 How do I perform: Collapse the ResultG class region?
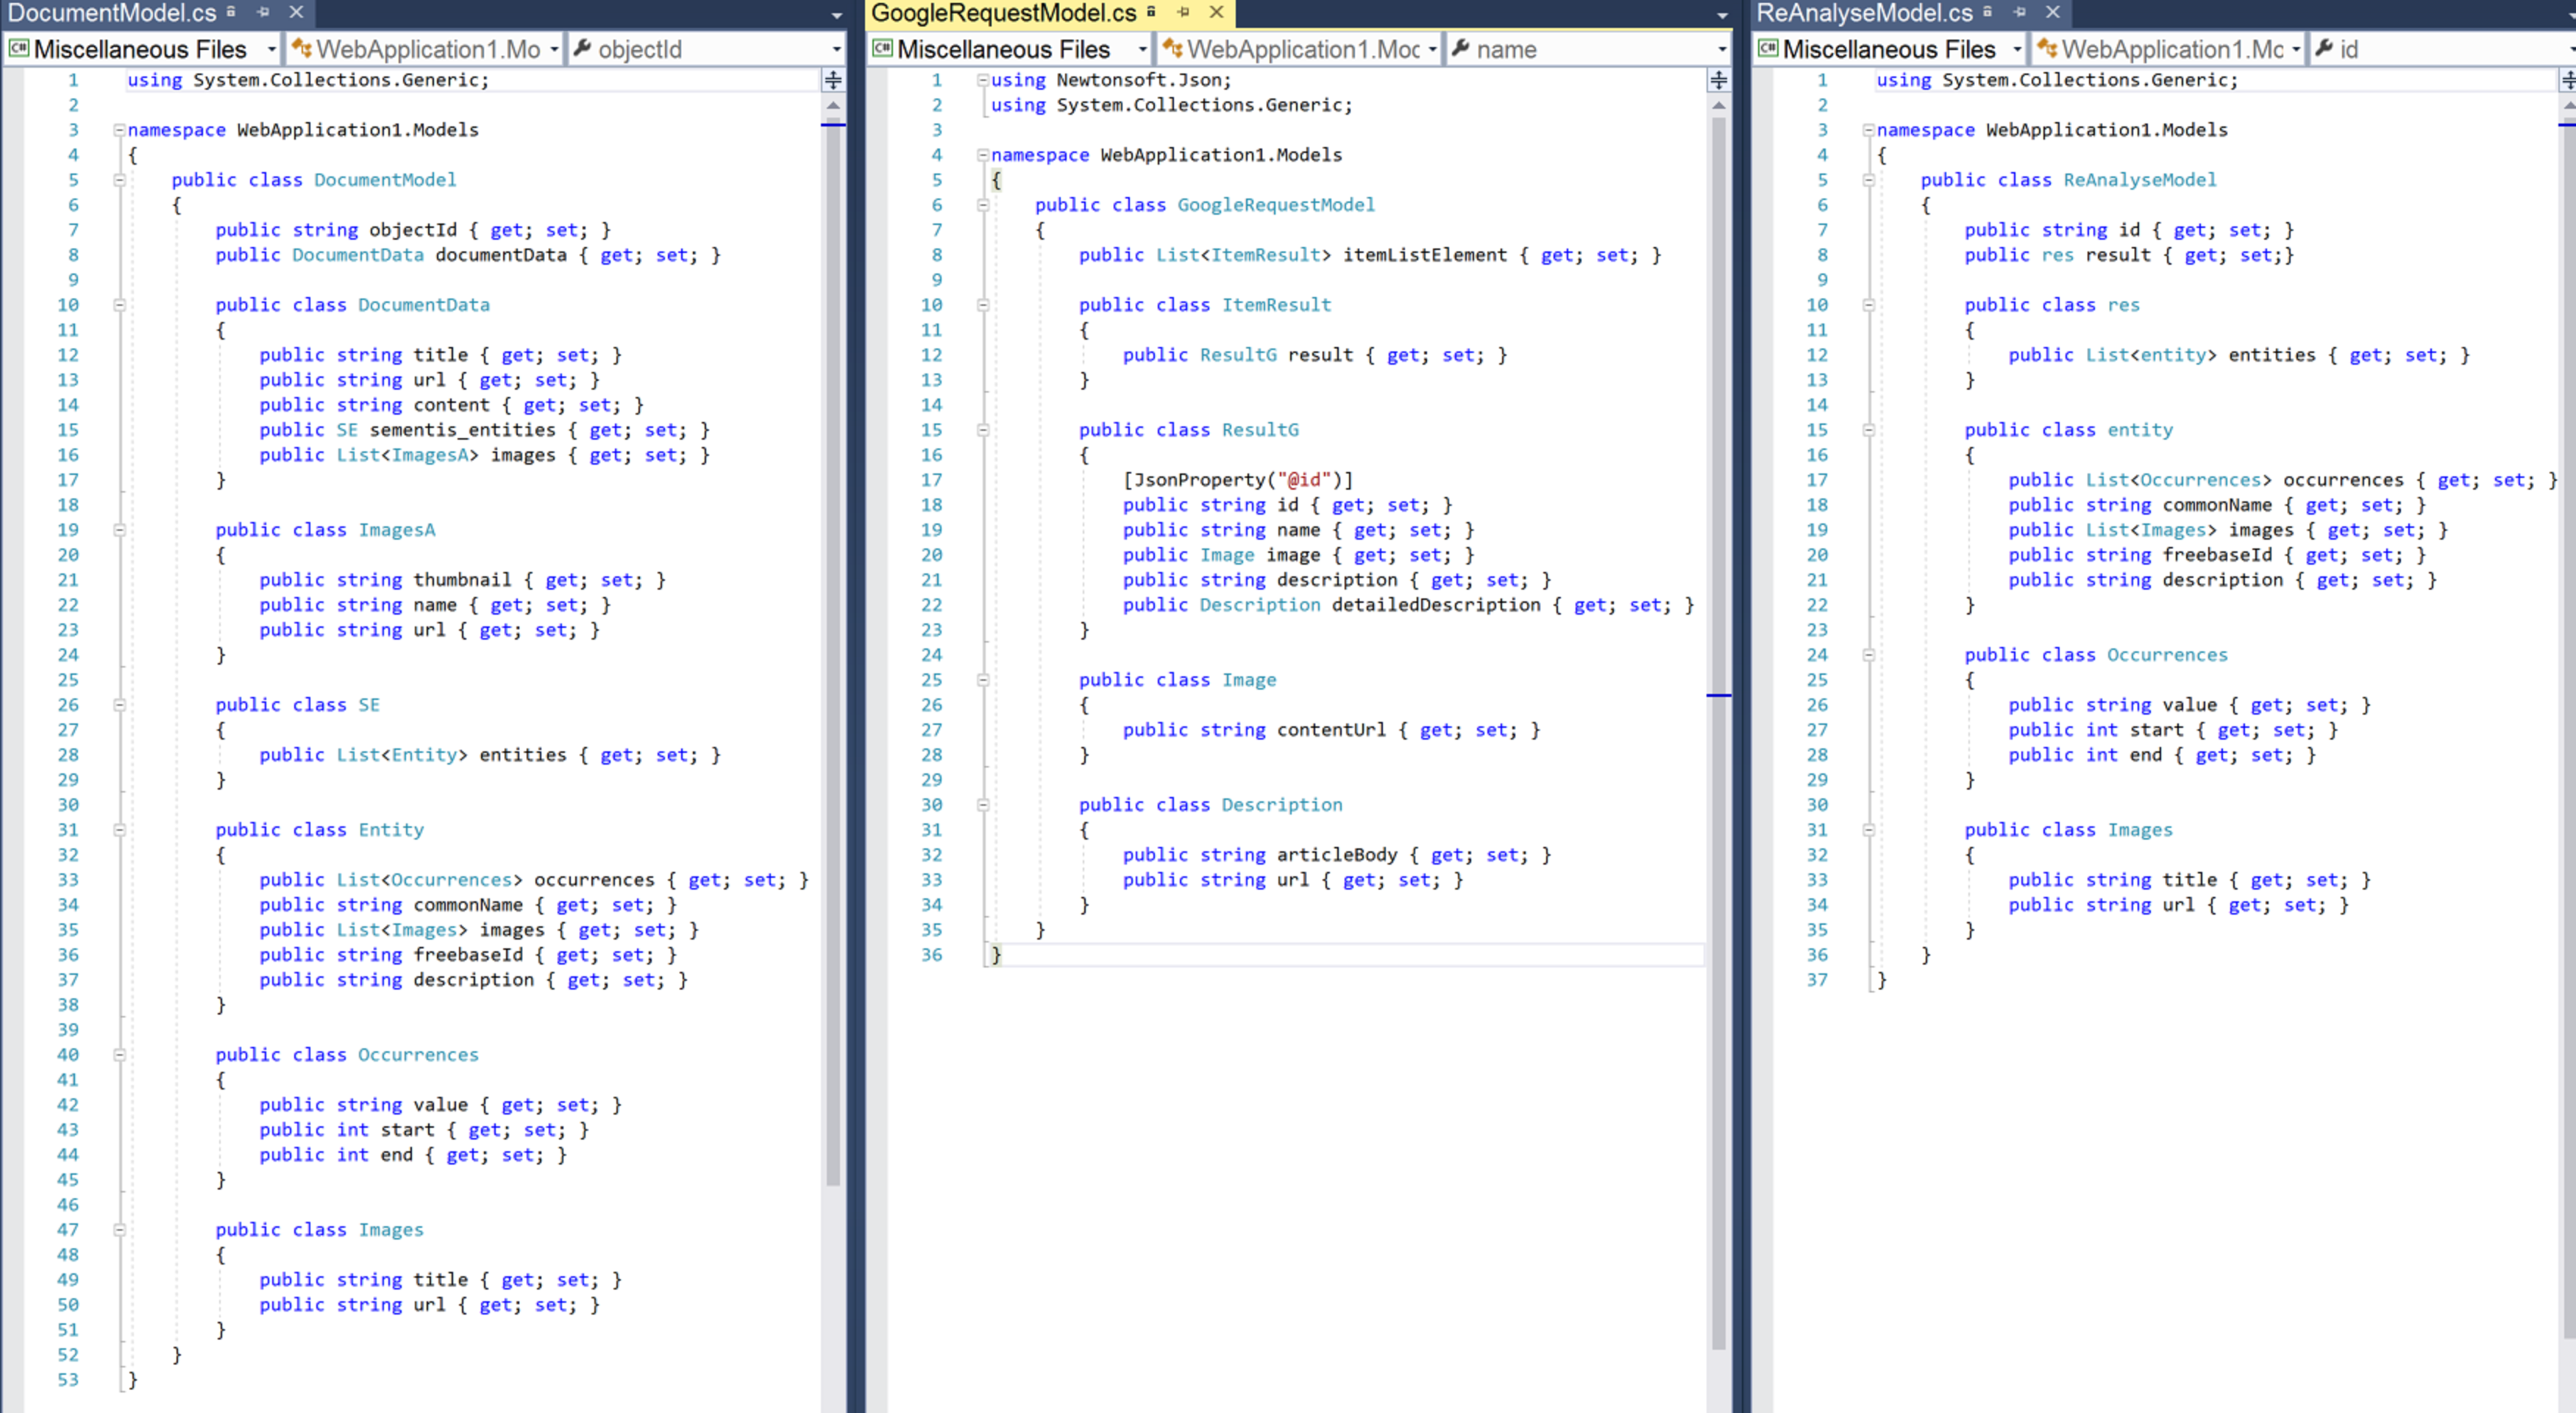click(983, 429)
